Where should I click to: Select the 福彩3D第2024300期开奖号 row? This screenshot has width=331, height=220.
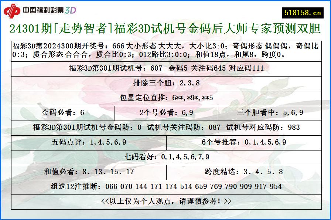click(165, 52)
